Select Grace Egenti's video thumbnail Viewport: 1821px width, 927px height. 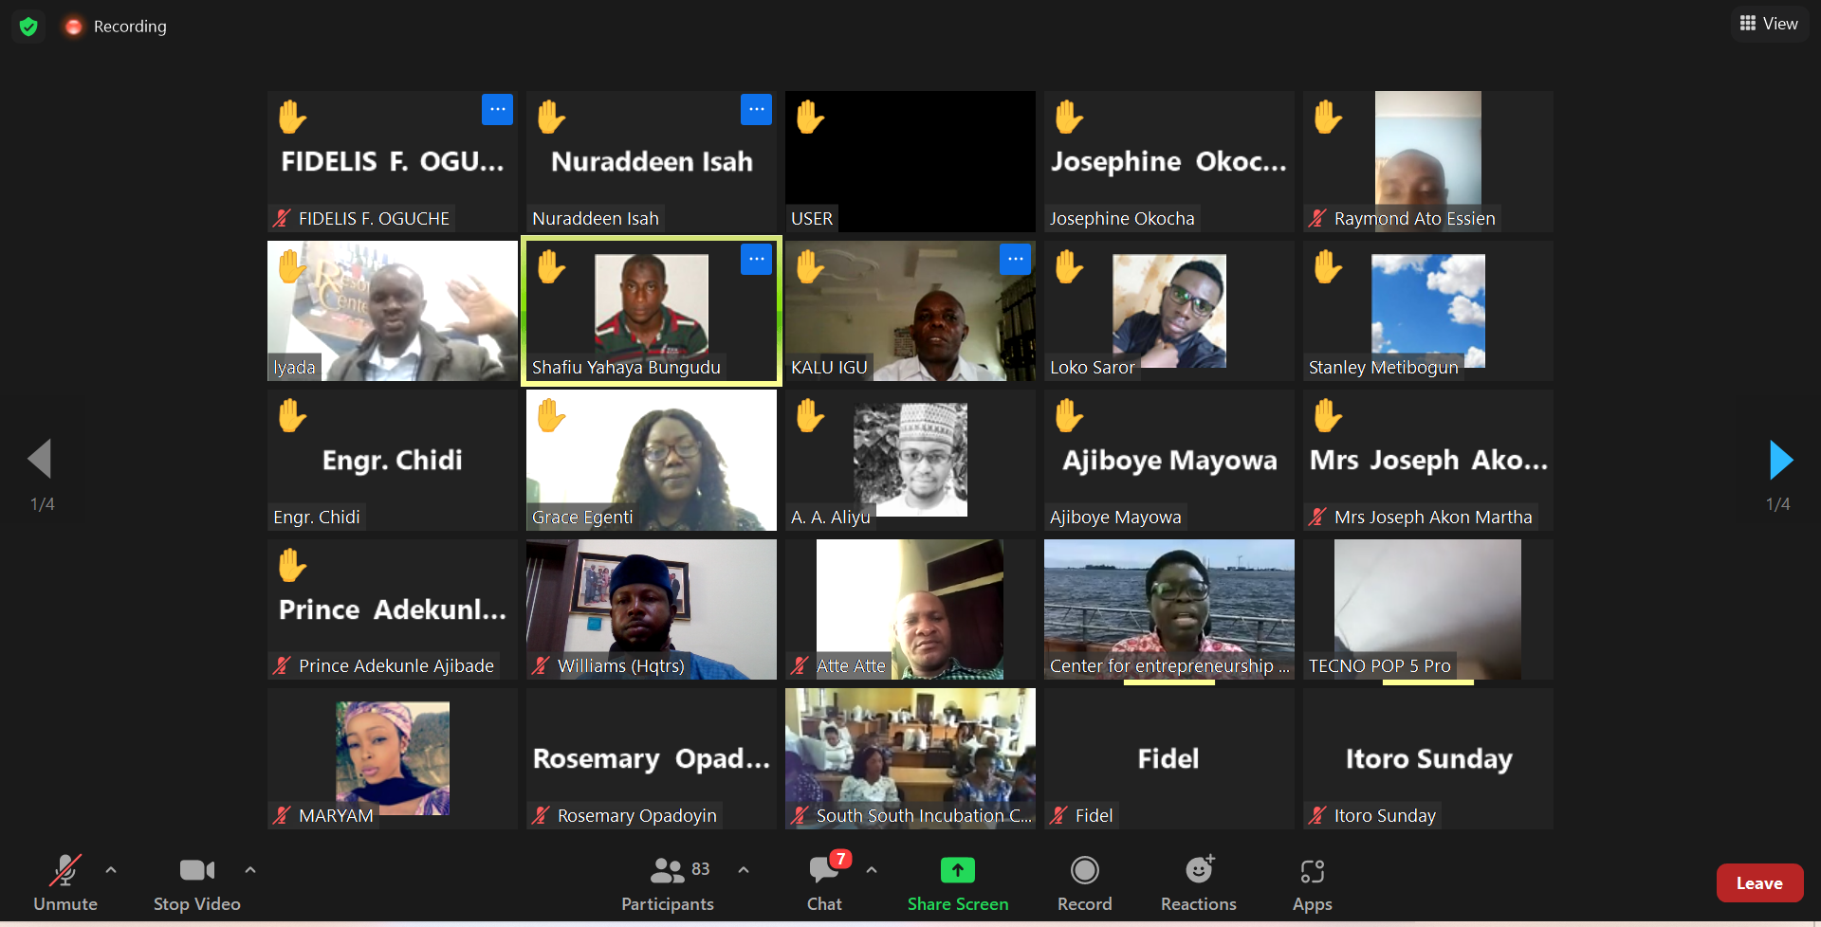click(x=652, y=461)
